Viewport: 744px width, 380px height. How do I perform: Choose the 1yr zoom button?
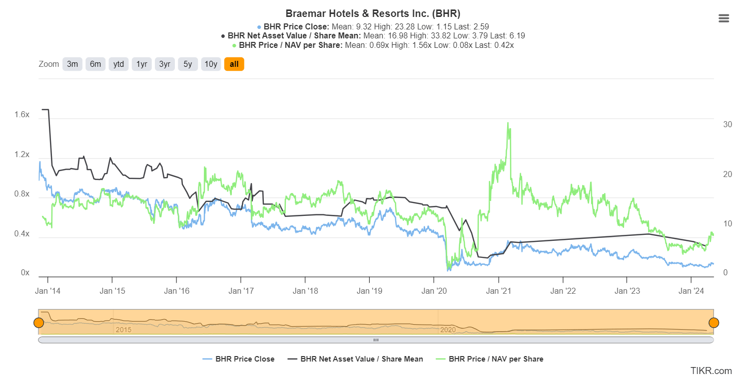coord(141,64)
